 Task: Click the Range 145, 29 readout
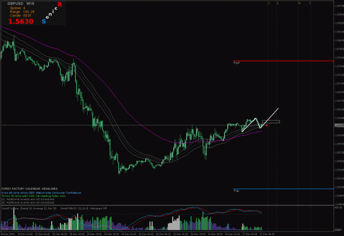pos(22,12)
